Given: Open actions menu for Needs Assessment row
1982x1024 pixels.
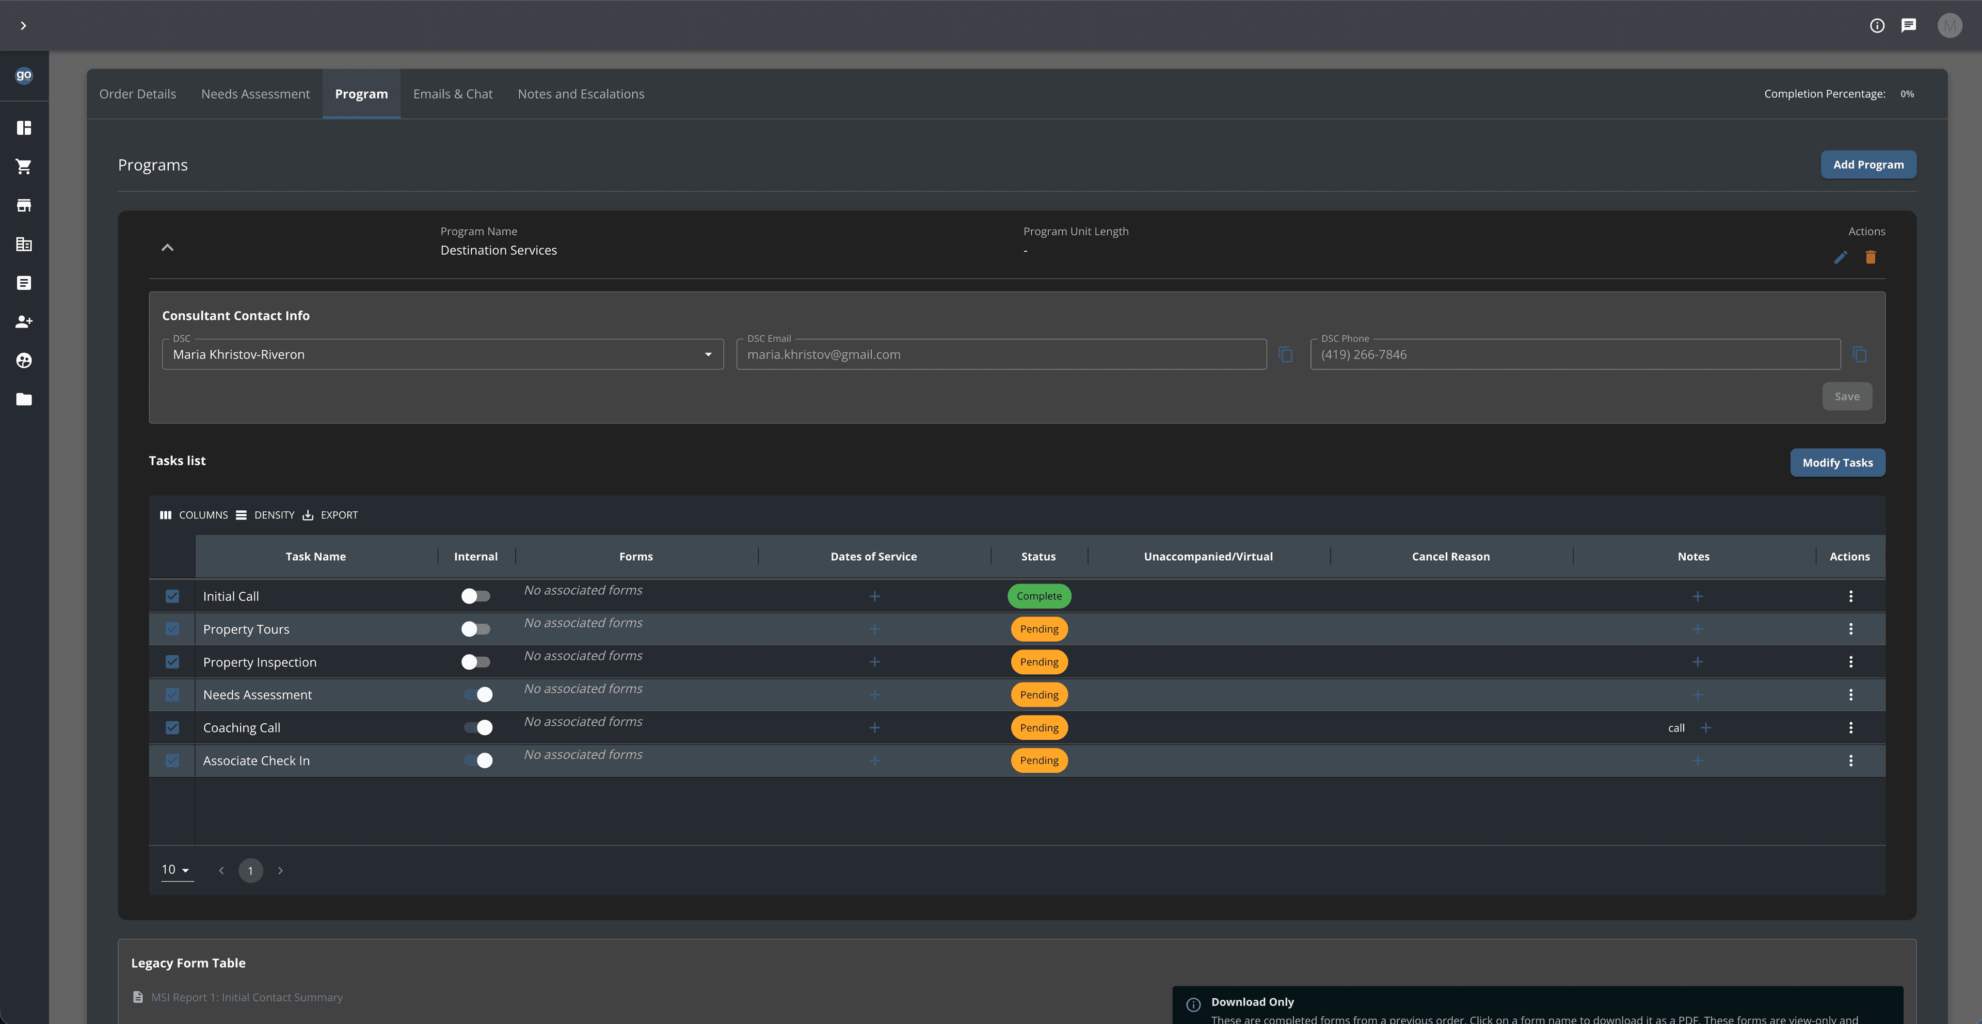Looking at the screenshot, I should 1850,695.
